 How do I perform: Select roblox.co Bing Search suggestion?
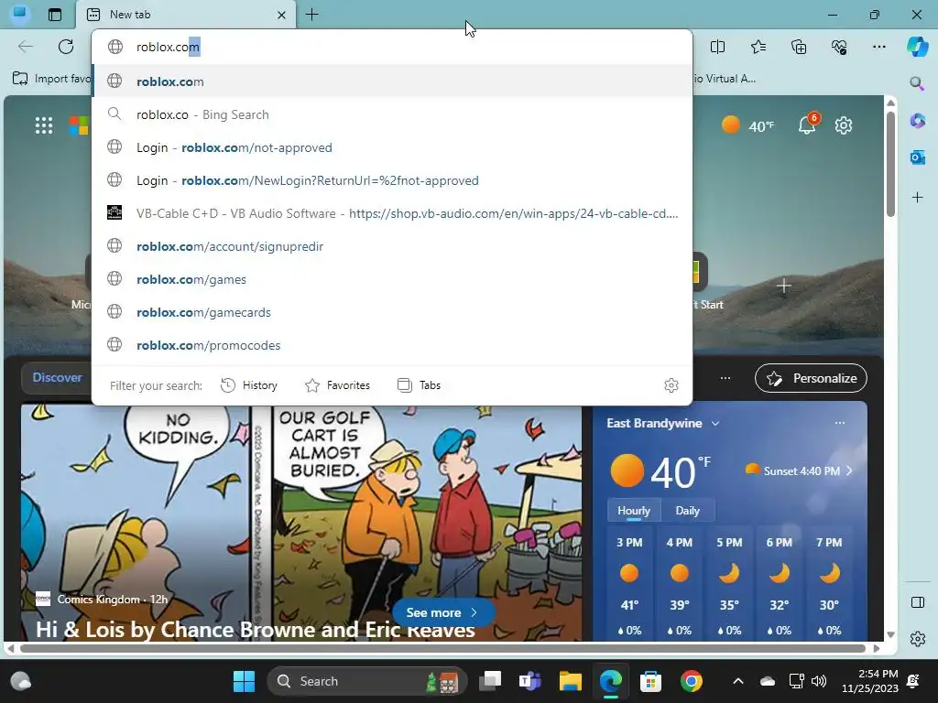(x=392, y=114)
